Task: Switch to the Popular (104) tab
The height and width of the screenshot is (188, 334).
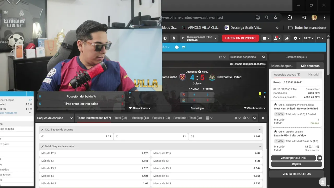Action: (x=161, y=118)
